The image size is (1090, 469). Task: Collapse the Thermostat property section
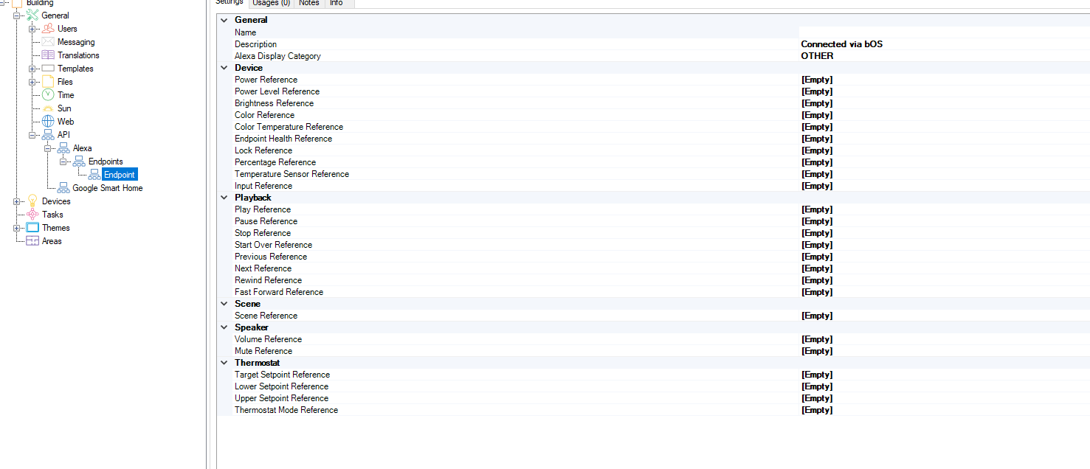pos(224,363)
